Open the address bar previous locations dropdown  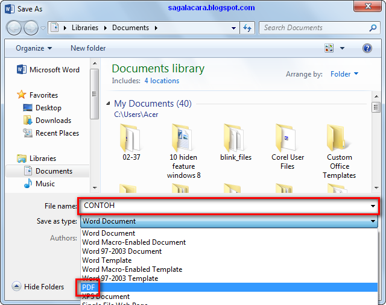233,28
